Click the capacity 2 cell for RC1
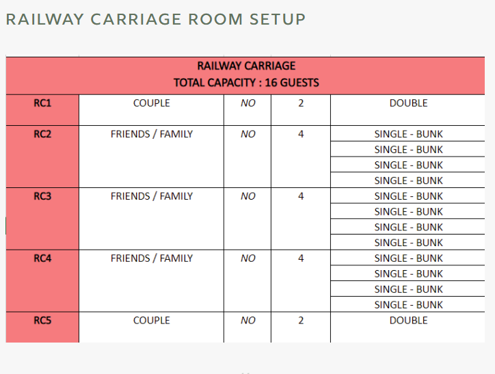This screenshot has height=374, width=495. coord(301,110)
